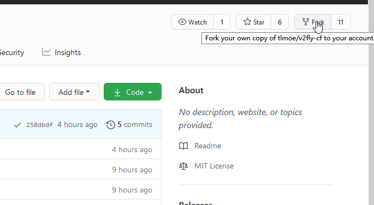This screenshot has height=205, width=374.
Task: Open the fork count 11
Action: tap(341, 22)
